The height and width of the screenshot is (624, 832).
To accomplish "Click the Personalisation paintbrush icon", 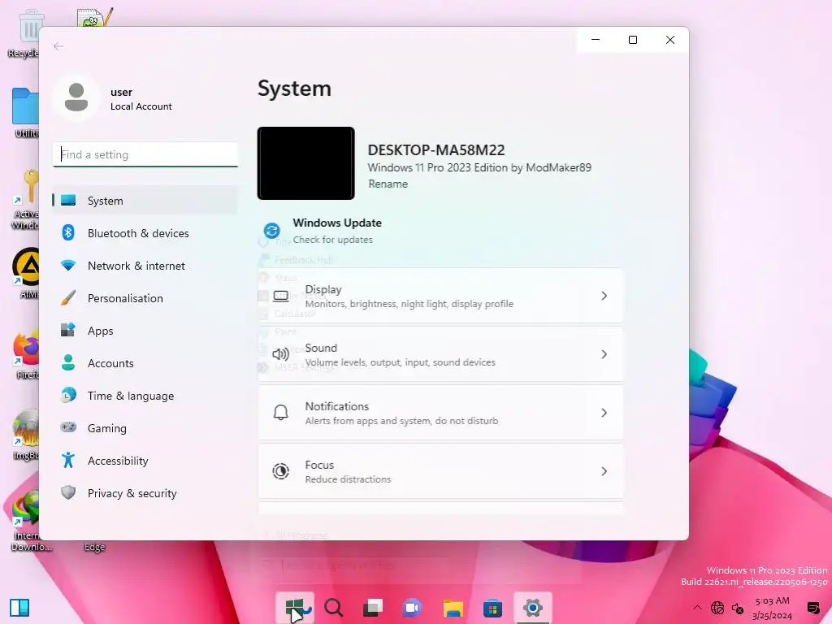I will [68, 297].
